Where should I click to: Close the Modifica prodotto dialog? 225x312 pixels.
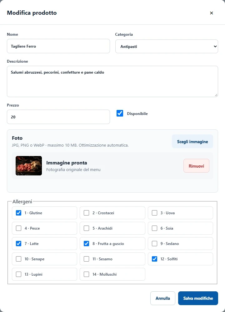point(211,13)
